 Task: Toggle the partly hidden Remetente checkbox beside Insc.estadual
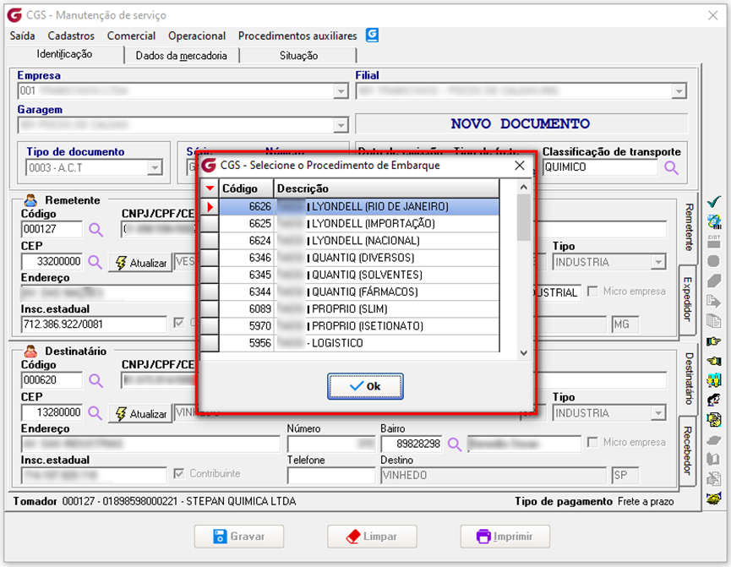(x=178, y=323)
